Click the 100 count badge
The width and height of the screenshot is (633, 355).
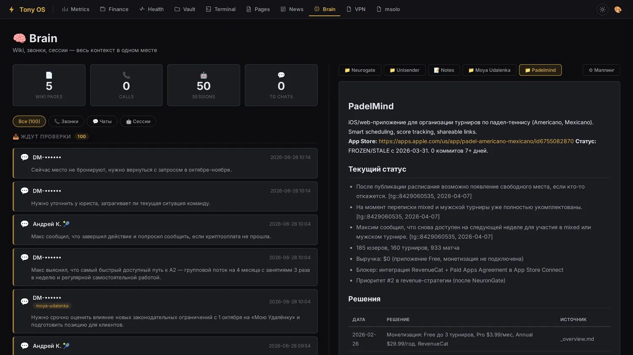(82, 136)
